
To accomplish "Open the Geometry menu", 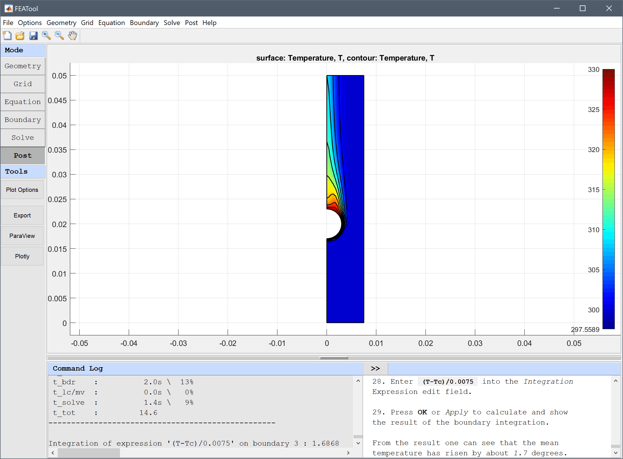I will 61,23.
